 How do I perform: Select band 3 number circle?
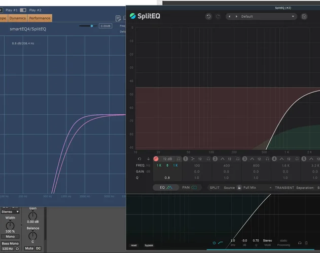pyautogui.click(x=245, y=159)
